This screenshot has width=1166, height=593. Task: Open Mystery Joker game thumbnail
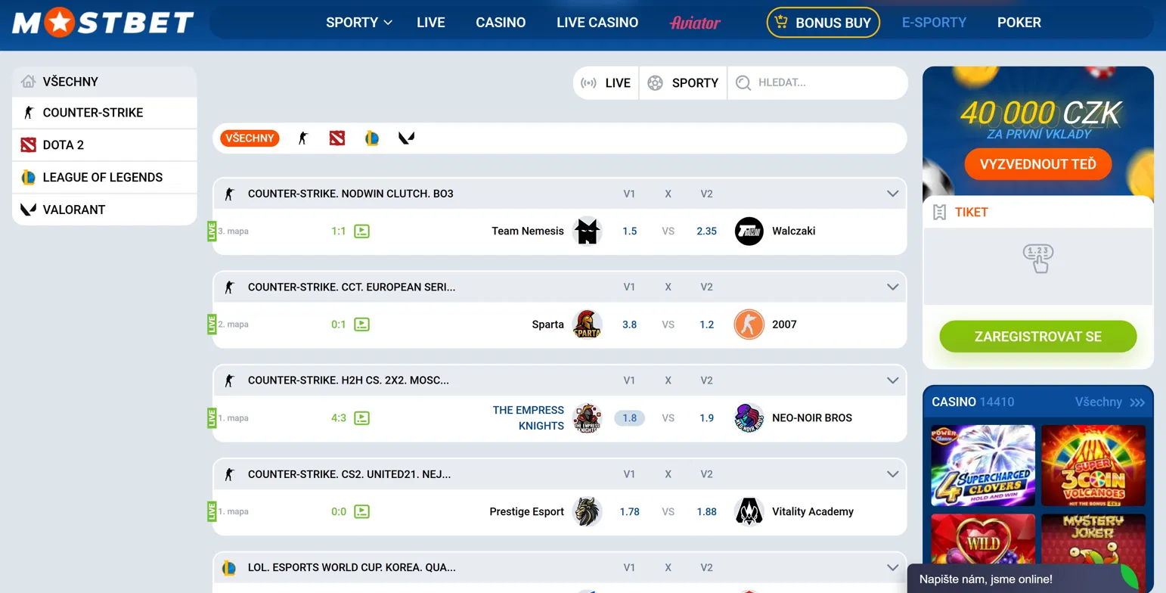coord(1093,539)
